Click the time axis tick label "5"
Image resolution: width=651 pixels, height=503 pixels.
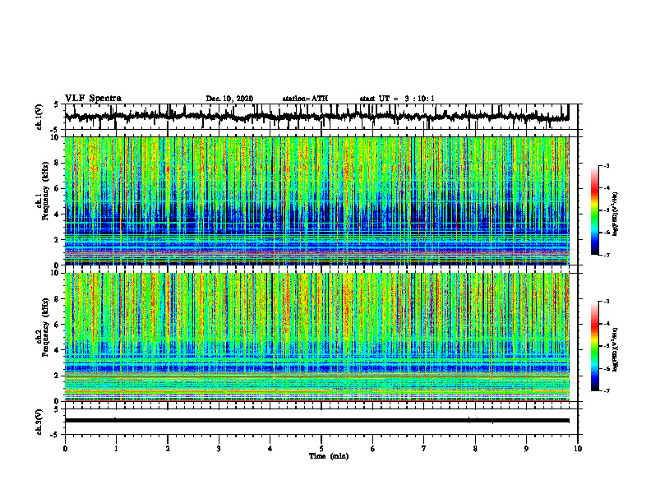tap(321, 449)
